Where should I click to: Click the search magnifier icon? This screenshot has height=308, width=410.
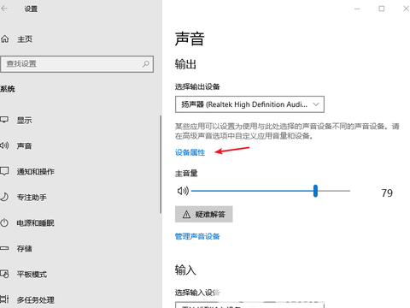point(146,64)
